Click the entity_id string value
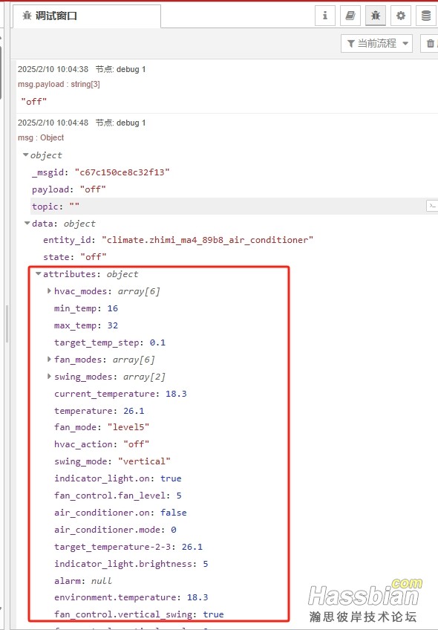 tap(208, 240)
